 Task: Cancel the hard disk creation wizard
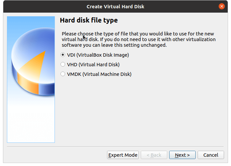pyautogui.click(x=211, y=155)
